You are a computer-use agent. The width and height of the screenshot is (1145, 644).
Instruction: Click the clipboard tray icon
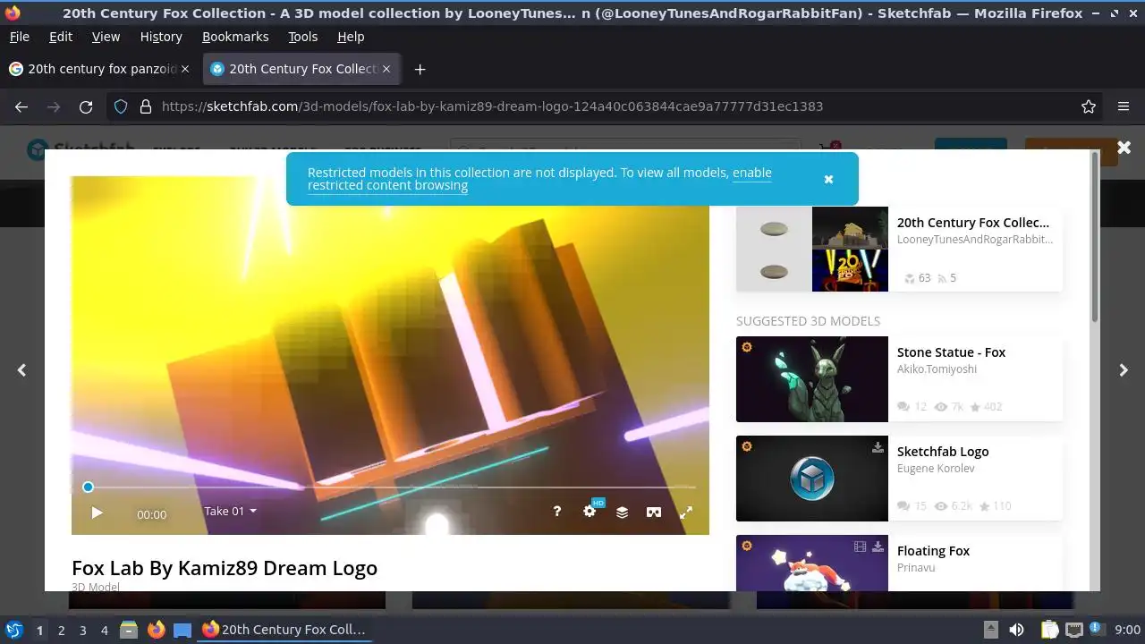click(1049, 630)
